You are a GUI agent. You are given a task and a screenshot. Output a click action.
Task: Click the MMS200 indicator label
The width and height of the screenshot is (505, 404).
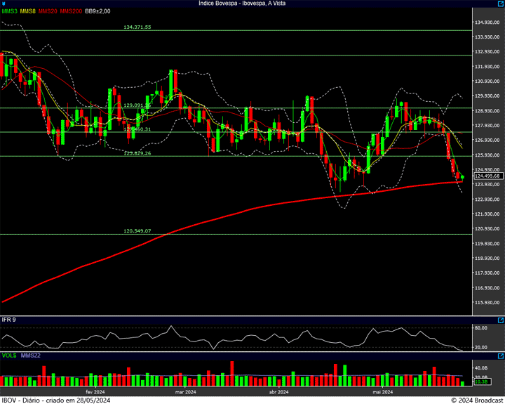click(x=71, y=12)
